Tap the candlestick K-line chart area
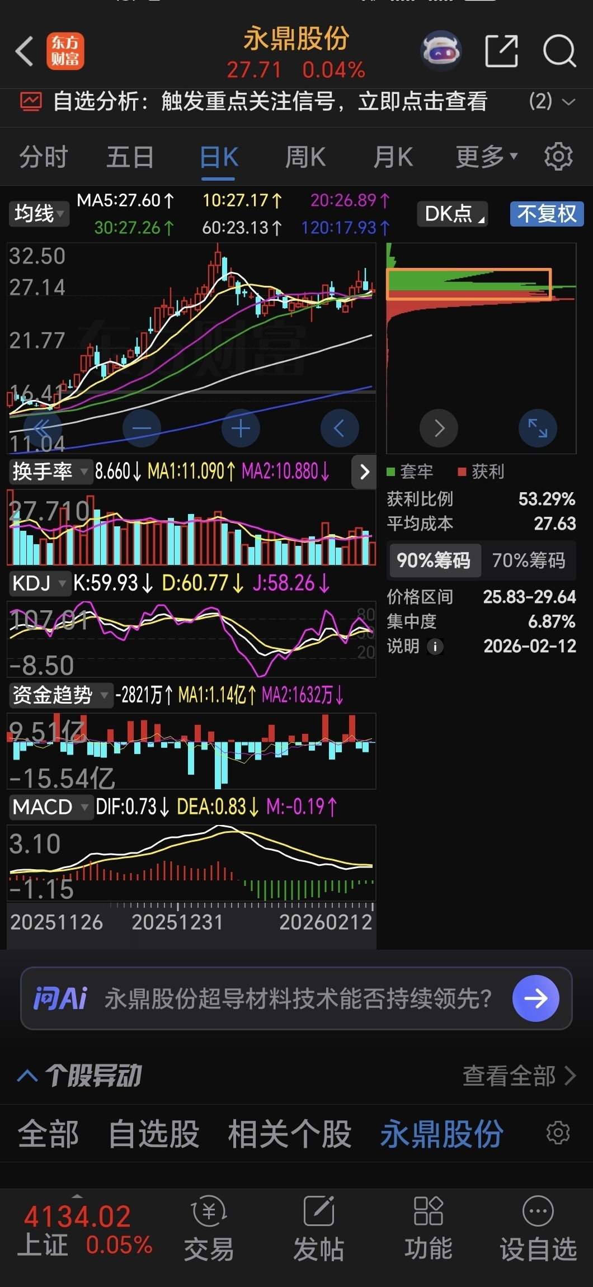 (x=191, y=347)
